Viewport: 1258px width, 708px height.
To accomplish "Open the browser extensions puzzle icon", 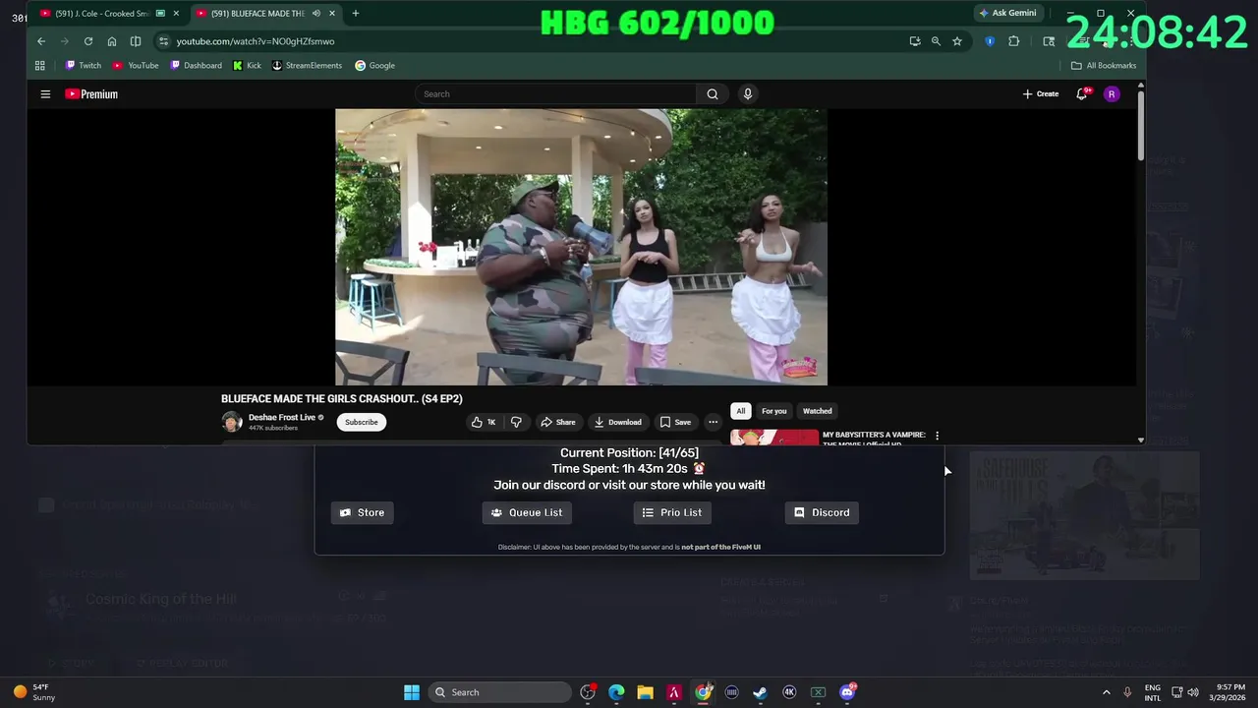I will pyautogui.click(x=1014, y=41).
